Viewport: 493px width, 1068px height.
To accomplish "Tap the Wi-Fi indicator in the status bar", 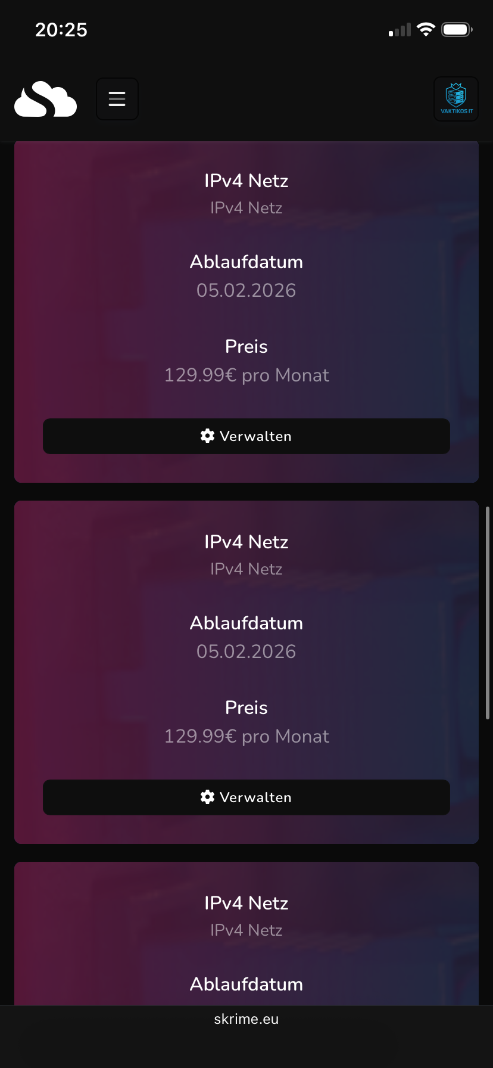I will (426, 29).
